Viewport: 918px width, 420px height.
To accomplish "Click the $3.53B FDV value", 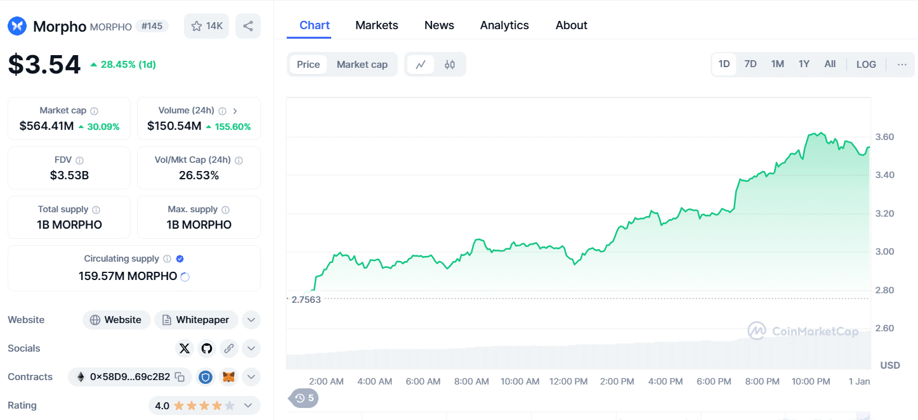I will pyautogui.click(x=69, y=175).
